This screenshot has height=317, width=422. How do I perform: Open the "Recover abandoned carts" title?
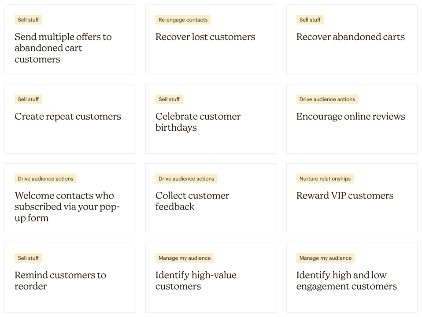pos(350,37)
